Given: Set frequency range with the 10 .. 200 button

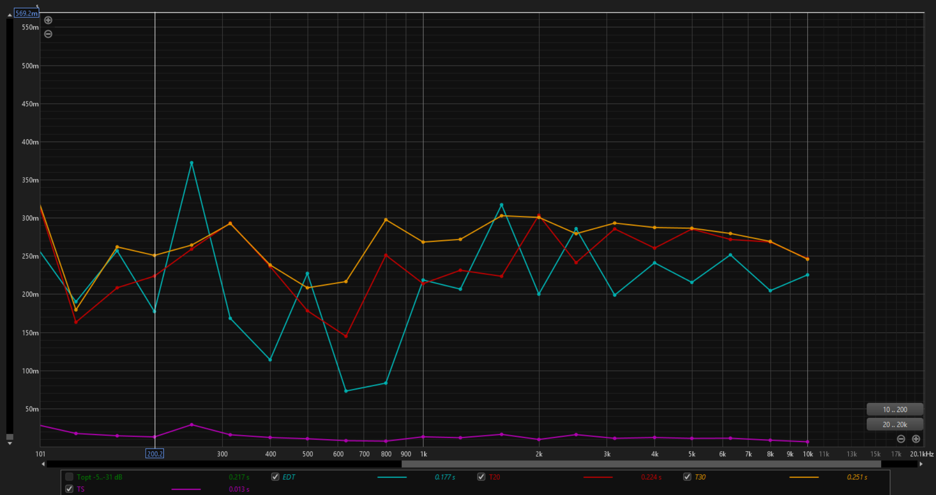Looking at the screenshot, I should pyautogui.click(x=894, y=409).
